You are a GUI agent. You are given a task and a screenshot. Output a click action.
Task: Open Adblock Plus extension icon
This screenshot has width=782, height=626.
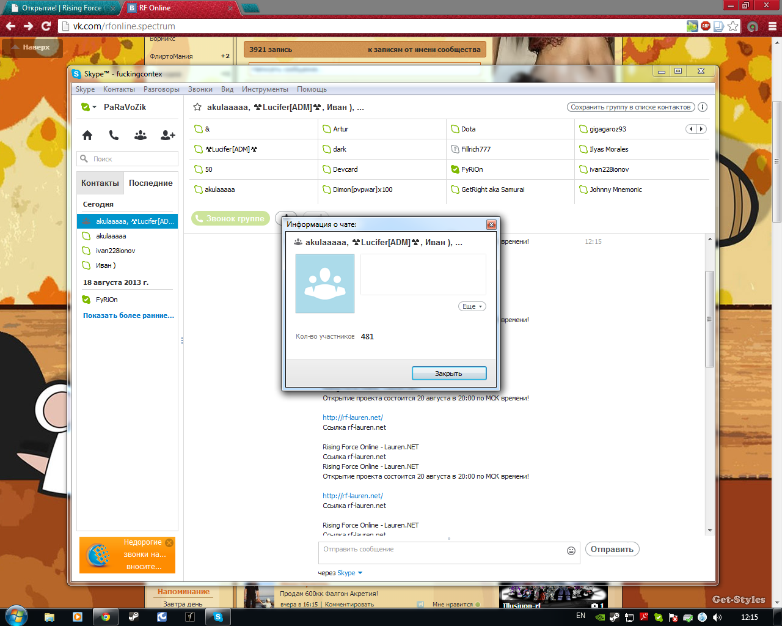point(706,26)
